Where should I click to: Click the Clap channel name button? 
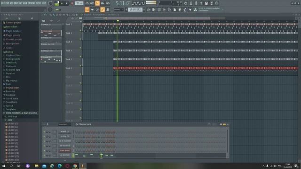coord(65,137)
